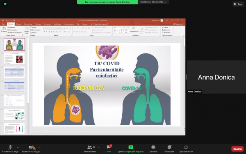Image resolution: width=246 pixels, height=154 pixels.
Task: Click the slide panel vertical scrollbar
Action: pyautogui.click(x=28, y=71)
